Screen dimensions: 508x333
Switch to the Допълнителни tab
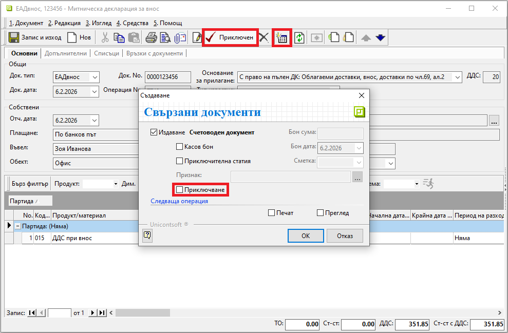(x=66, y=53)
